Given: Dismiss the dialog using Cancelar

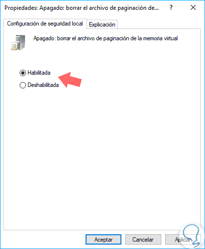Looking at the screenshot, I should click(143, 240).
